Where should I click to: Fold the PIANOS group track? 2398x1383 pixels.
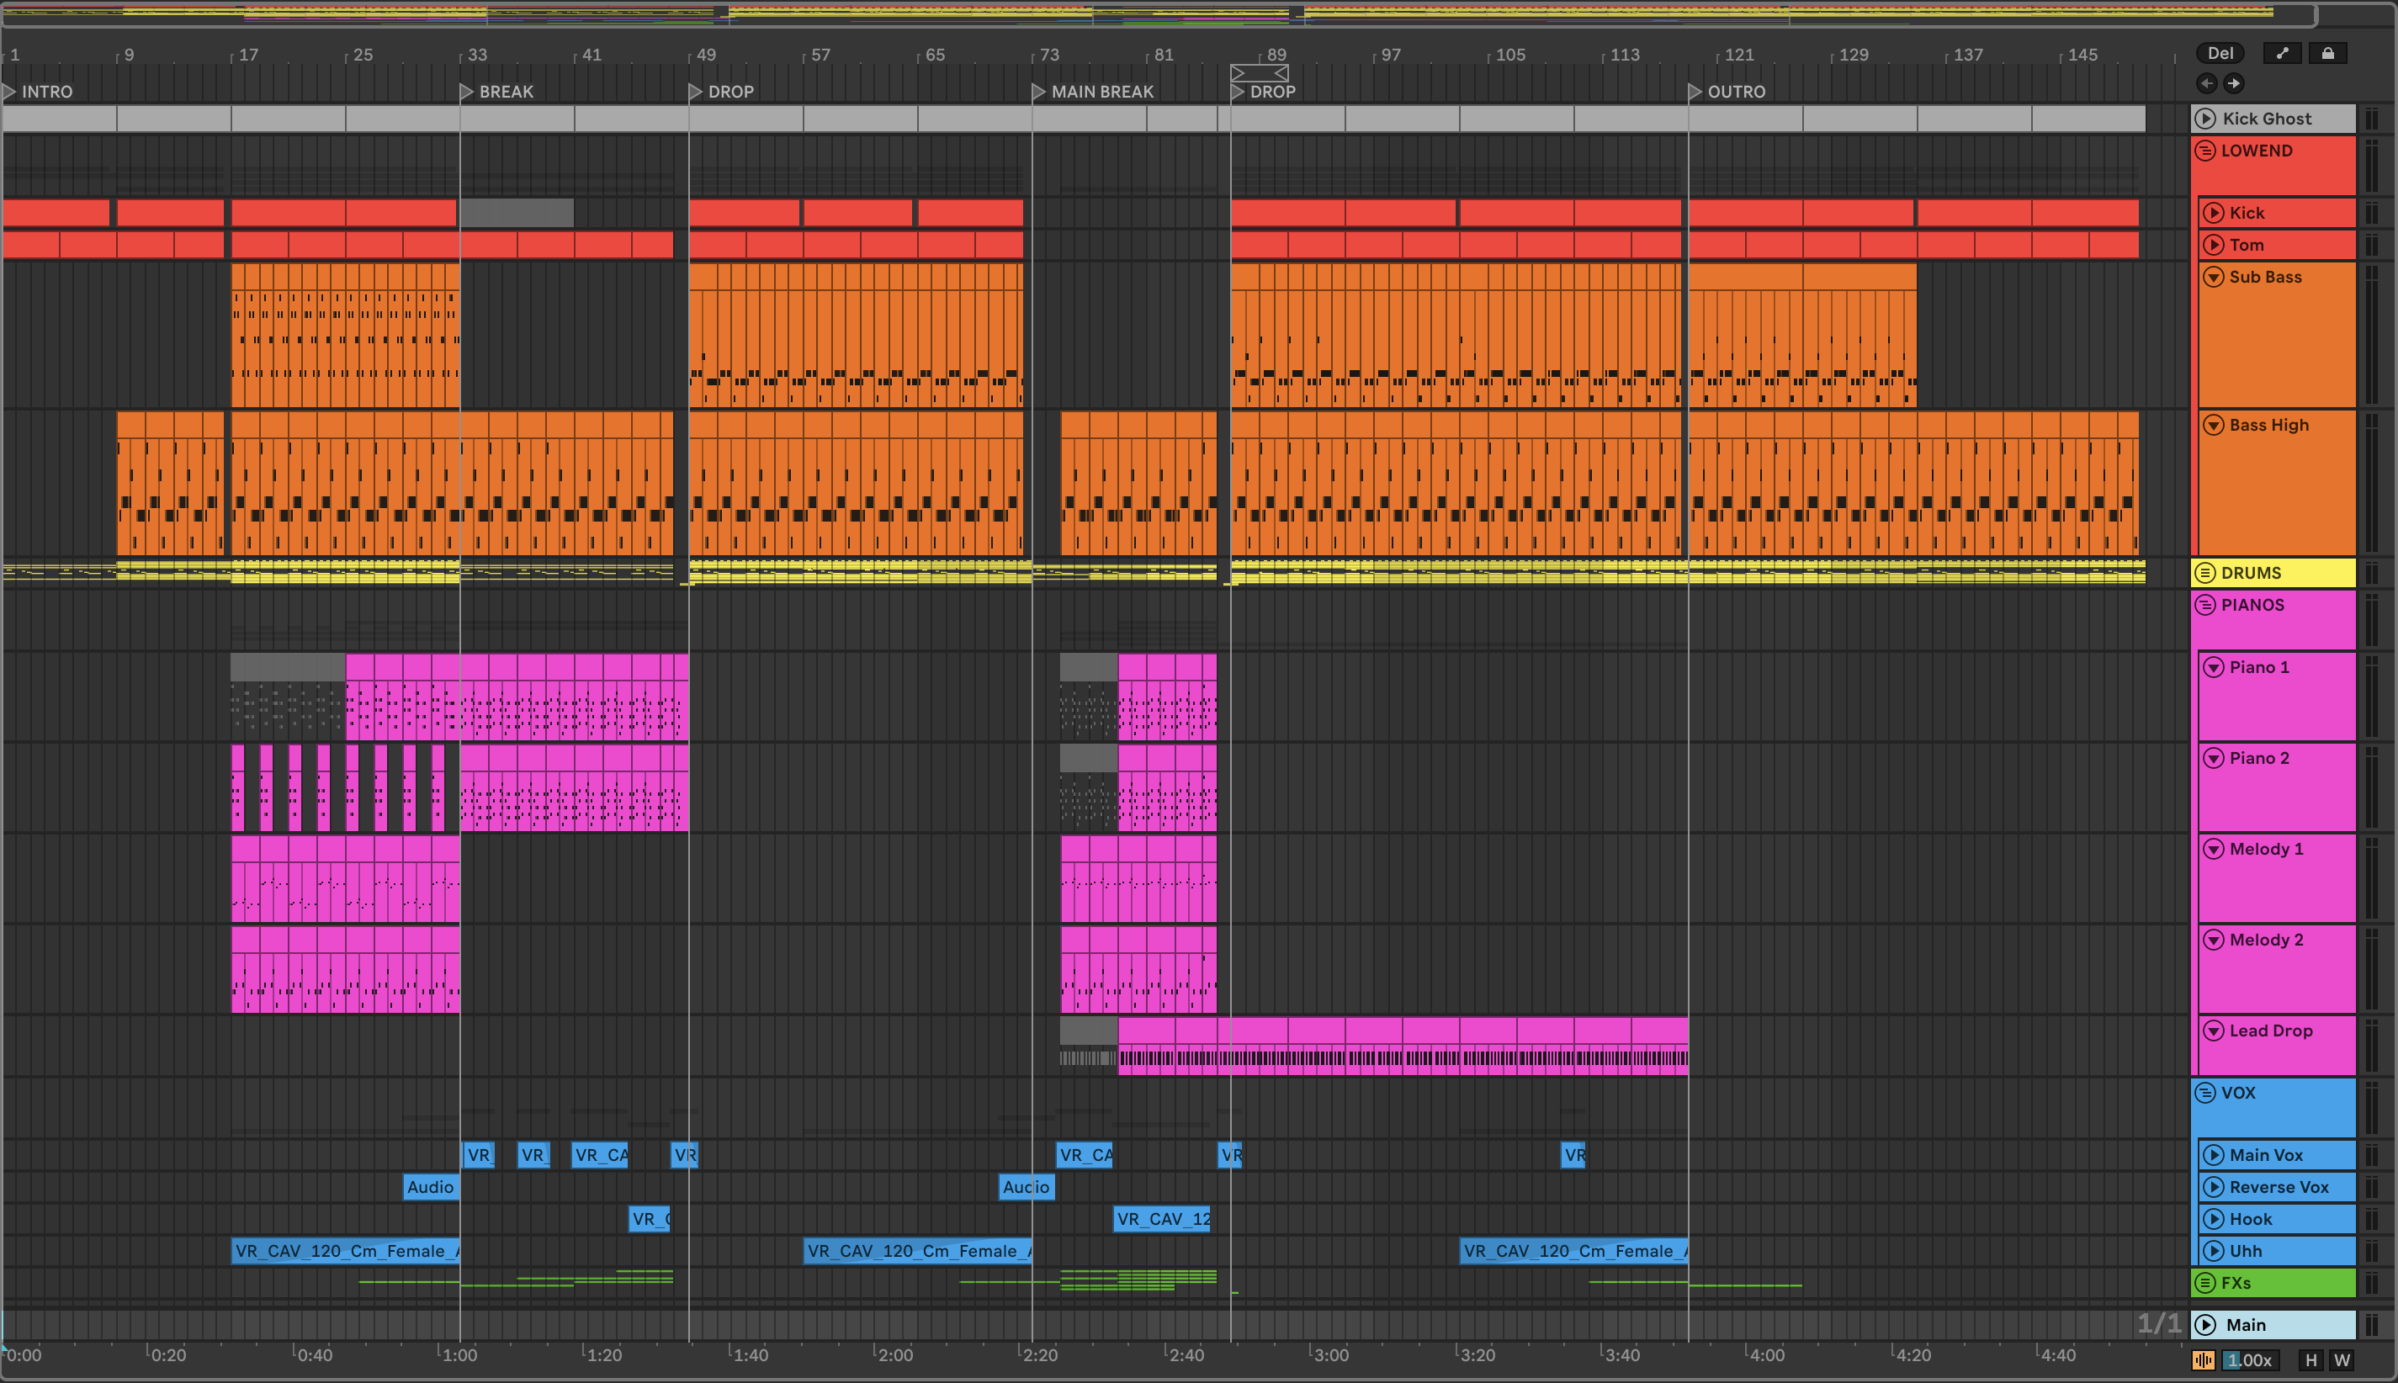coord(2206,605)
